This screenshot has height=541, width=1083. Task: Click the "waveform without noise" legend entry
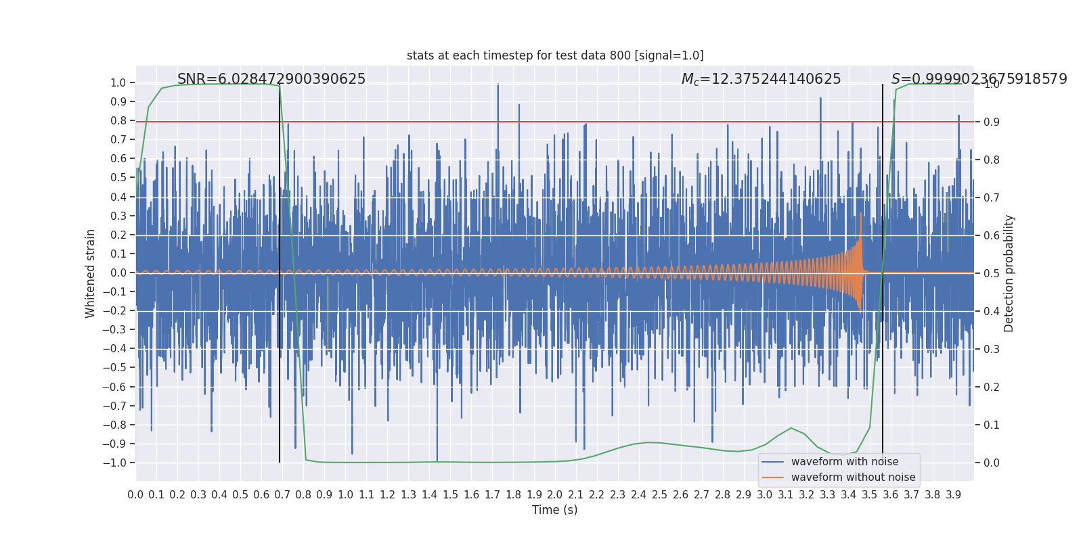click(x=854, y=477)
